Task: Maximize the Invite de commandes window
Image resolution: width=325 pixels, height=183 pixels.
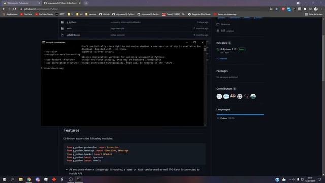Action: 194,42
